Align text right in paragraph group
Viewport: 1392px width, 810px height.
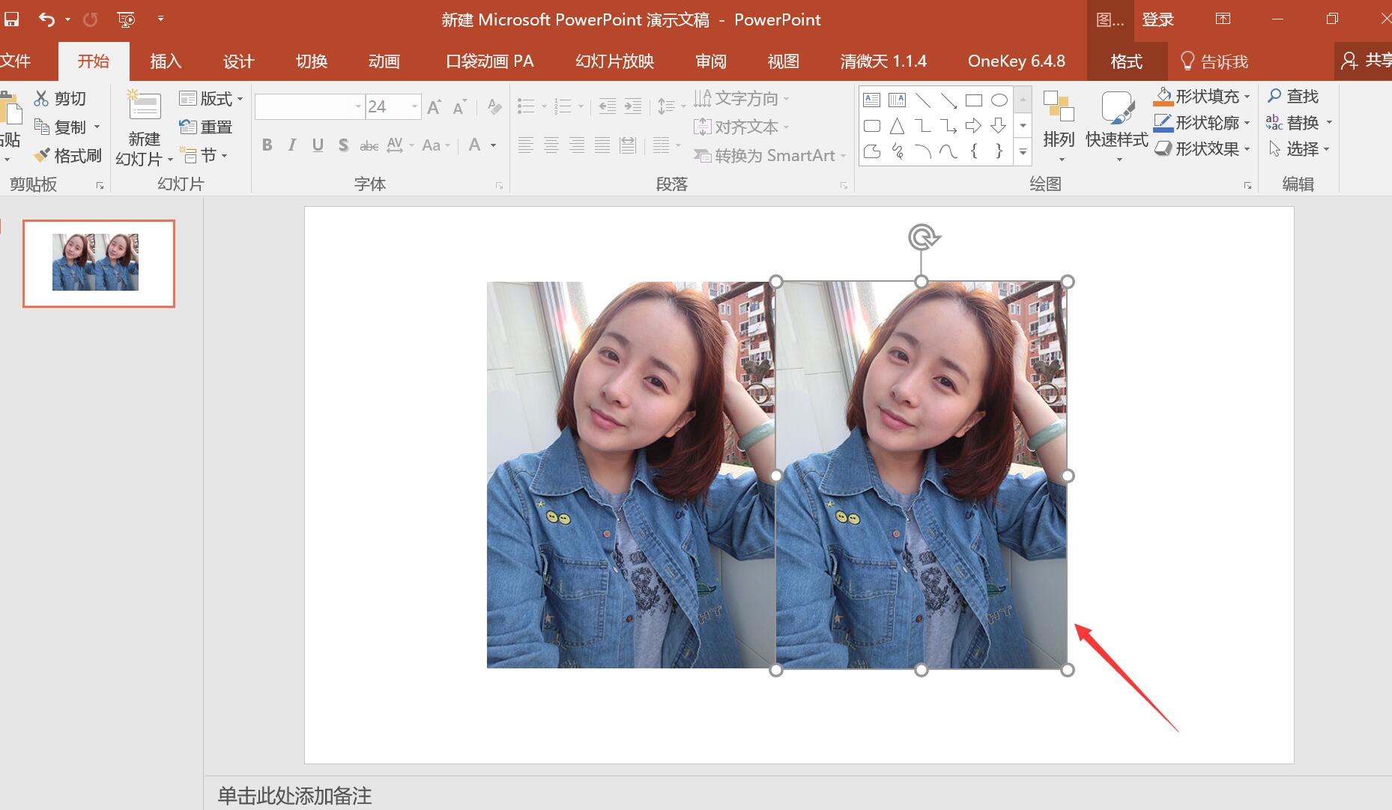click(x=577, y=145)
